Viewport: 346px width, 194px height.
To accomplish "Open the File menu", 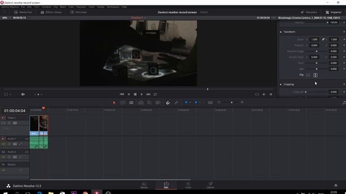I will click(x=23, y=7).
